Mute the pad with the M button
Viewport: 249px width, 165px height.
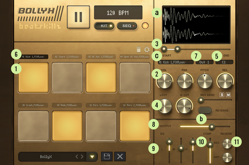[x=228, y=94]
